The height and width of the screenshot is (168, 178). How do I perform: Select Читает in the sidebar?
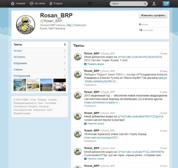coord(40,51)
